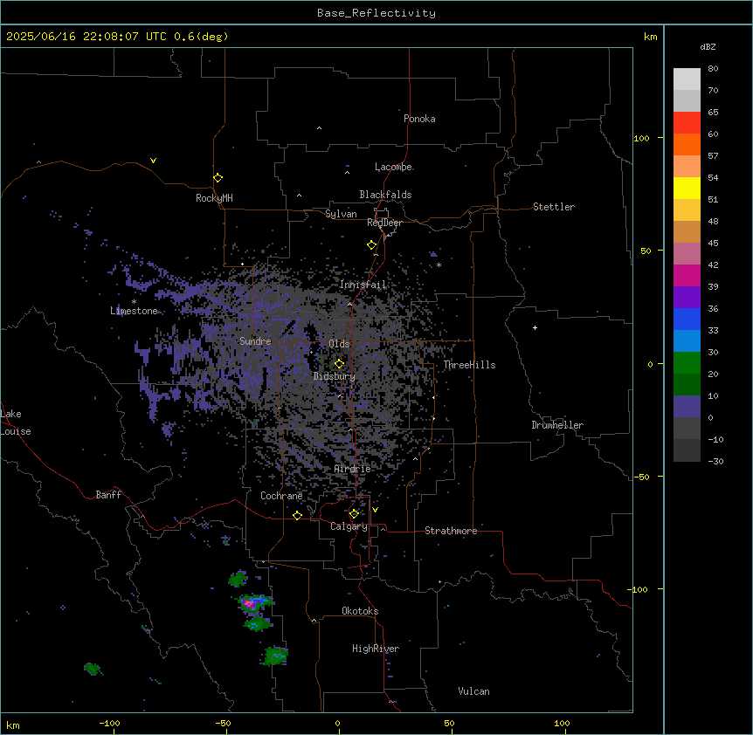
Task: Pick the indigo 0–10 dBZ legend swatch
Action: [687, 407]
